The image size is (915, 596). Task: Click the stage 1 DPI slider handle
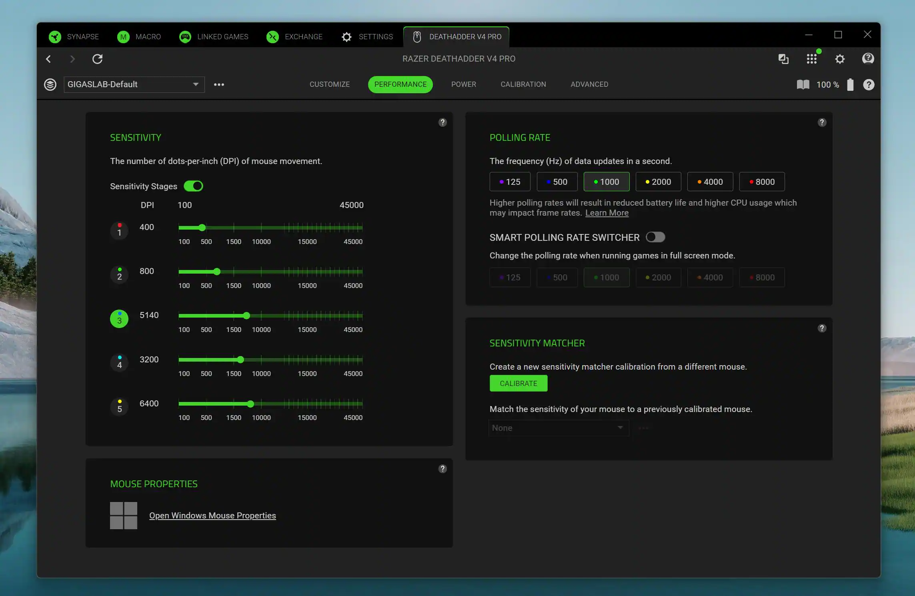point(202,228)
